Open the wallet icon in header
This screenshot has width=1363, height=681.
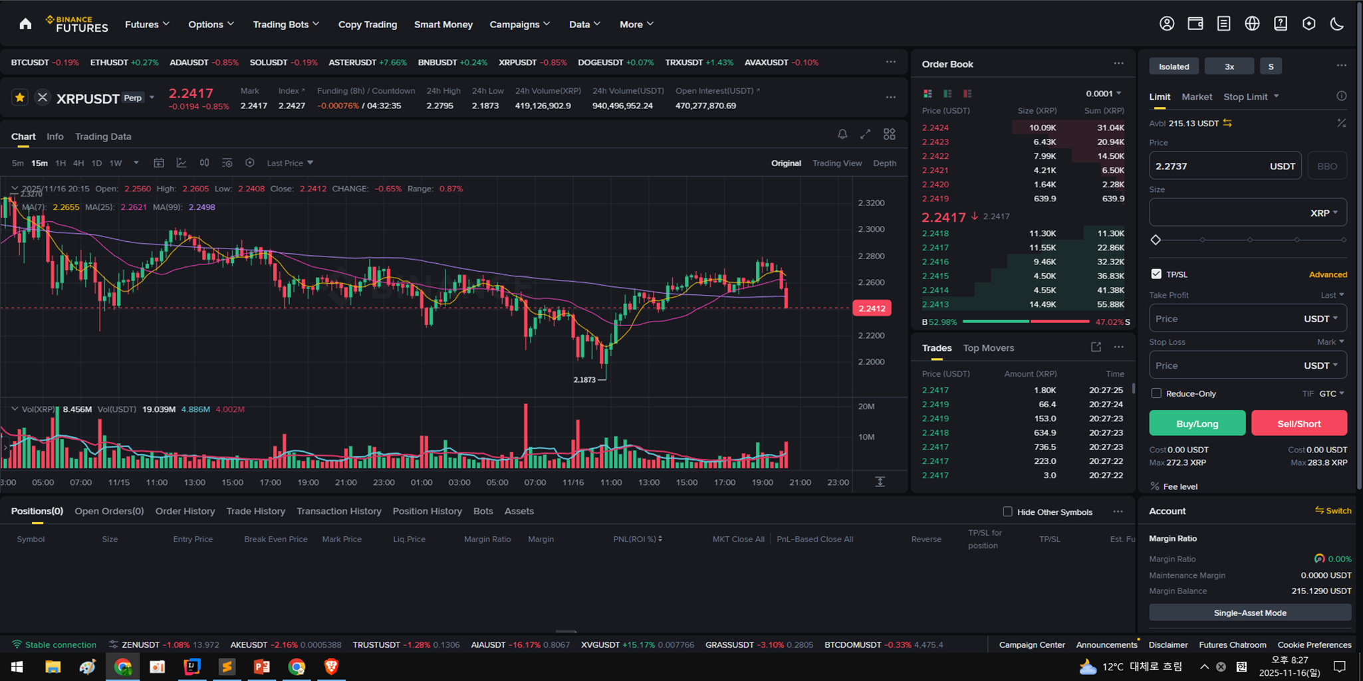pyautogui.click(x=1195, y=24)
